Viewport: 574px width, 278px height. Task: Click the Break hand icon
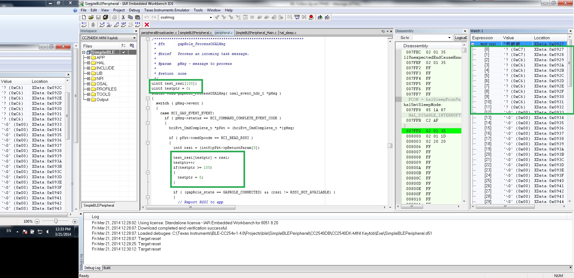tap(93, 25)
